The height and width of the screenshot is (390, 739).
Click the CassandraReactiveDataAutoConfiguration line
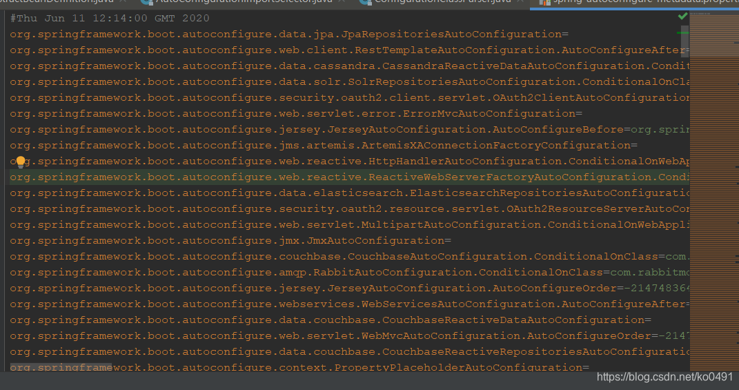350,66
